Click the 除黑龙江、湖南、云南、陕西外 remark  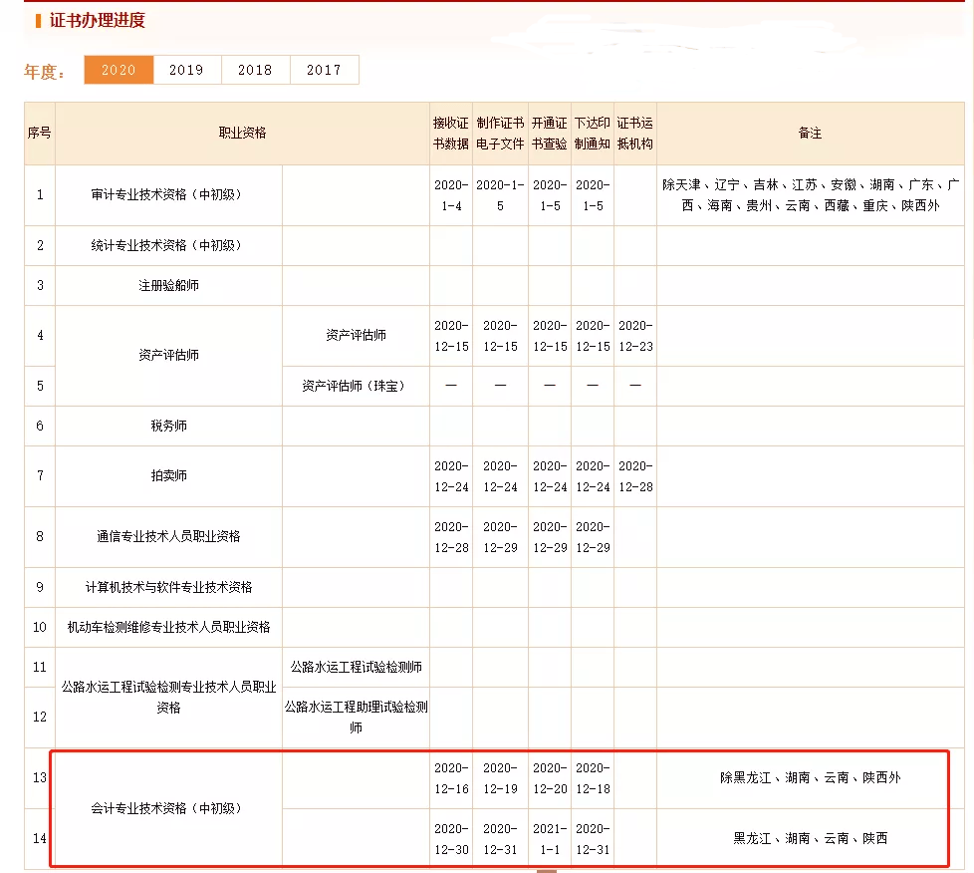pyautogui.click(x=810, y=778)
